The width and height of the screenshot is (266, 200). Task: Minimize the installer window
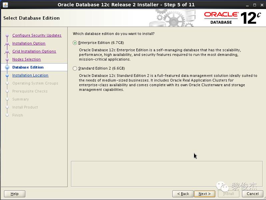pos(247,5)
